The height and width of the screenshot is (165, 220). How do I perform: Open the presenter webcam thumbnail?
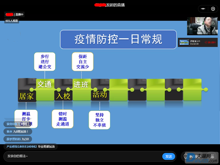202,26
